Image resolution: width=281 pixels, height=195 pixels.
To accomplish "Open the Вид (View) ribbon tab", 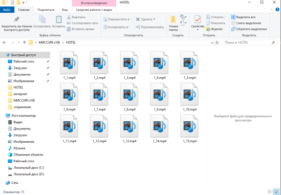I will pos(65,10).
